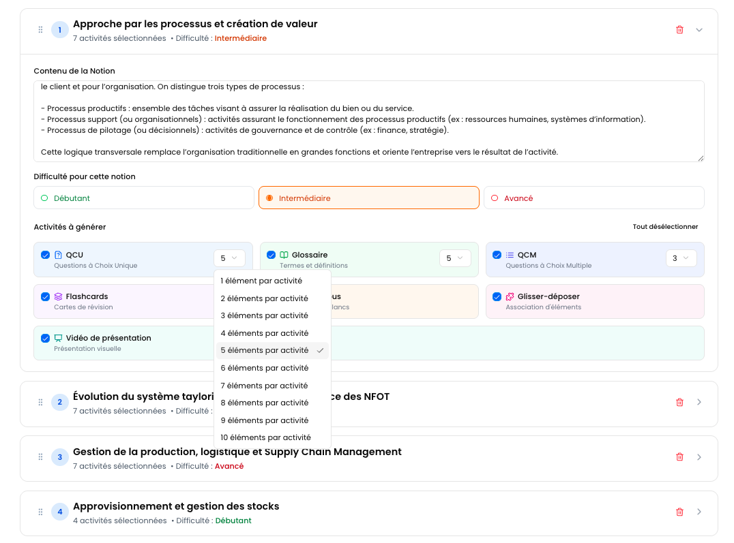Click Tout désélectionner
Image resolution: width=734 pixels, height=543 pixels.
point(665,227)
